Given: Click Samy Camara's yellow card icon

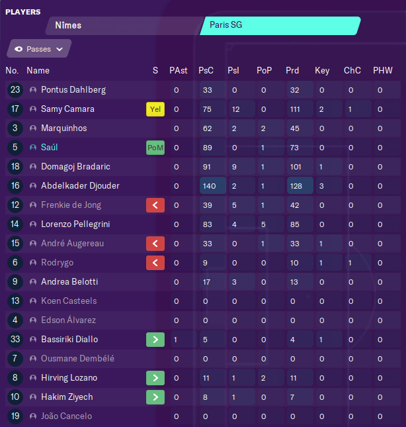Looking at the screenshot, I should 155,109.
